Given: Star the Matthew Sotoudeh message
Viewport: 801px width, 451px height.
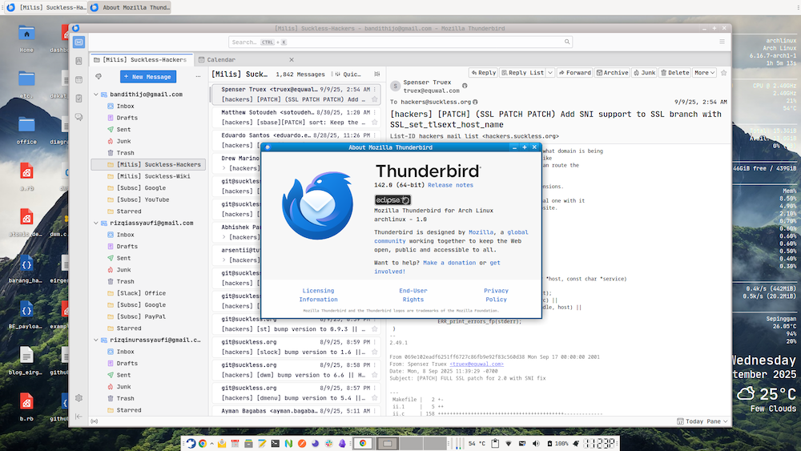Looking at the screenshot, I should (x=375, y=123).
